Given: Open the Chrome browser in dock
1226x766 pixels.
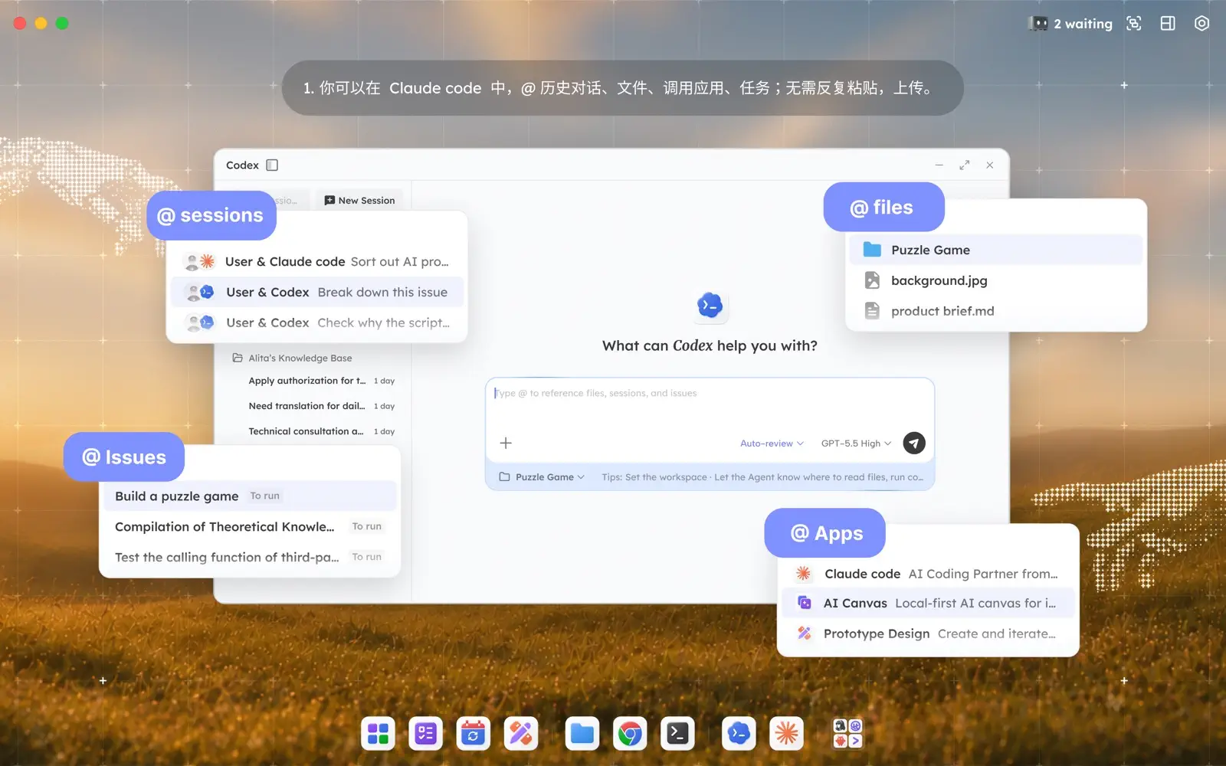Looking at the screenshot, I should (x=630, y=734).
